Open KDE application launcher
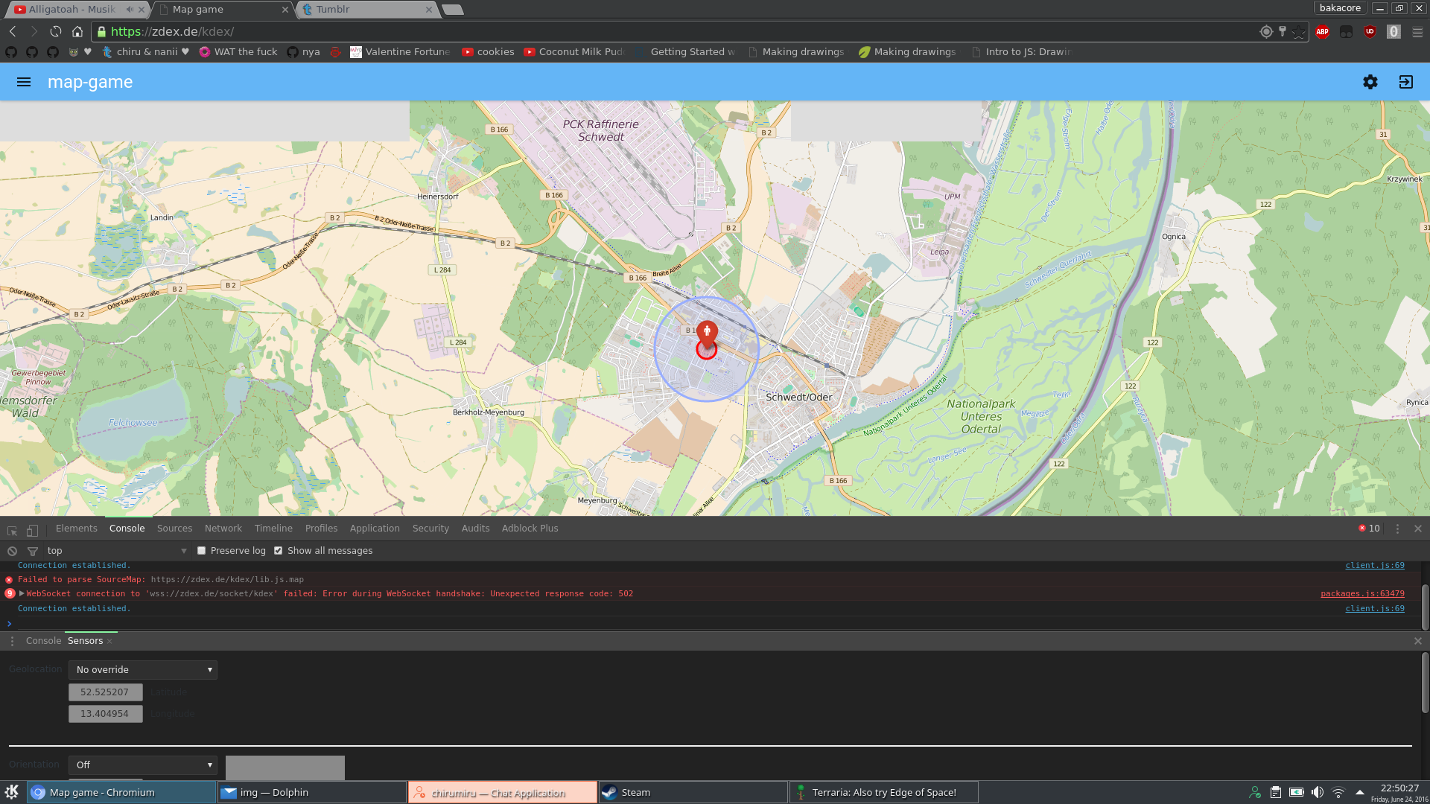The width and height of the screenshot is (1430, 804). pos(12,792)
